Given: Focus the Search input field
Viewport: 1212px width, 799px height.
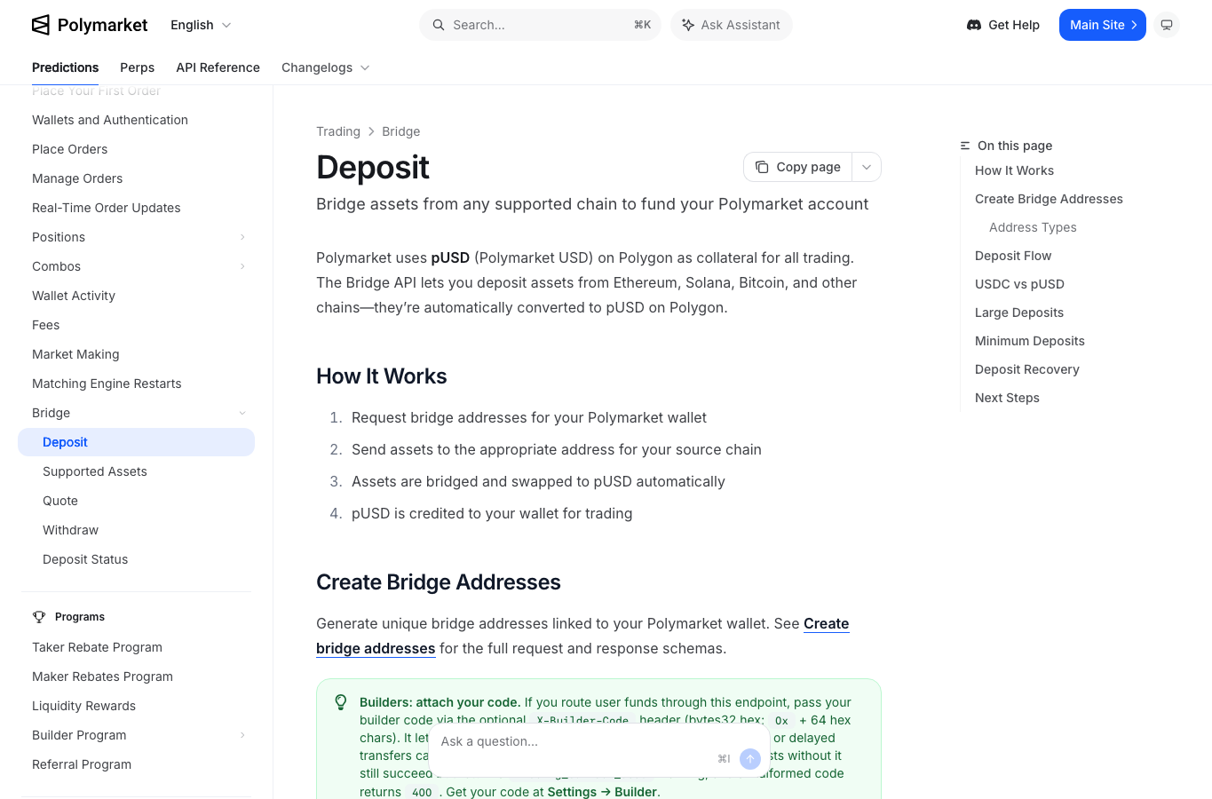Looking at the screenshot, I should pos(540,25).
